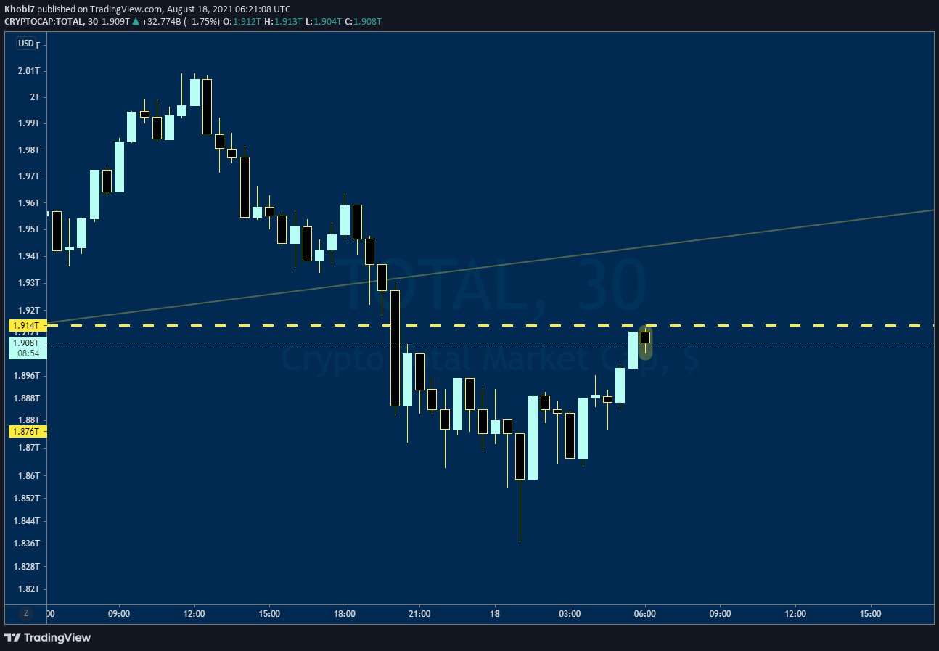Click the 1.99T price axis label
The height and width of the screenshot is (651, 939).
pos(30,123)
